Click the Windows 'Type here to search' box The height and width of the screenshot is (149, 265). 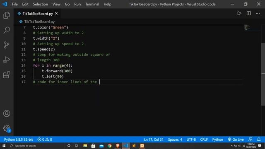[x=36, y=146]
